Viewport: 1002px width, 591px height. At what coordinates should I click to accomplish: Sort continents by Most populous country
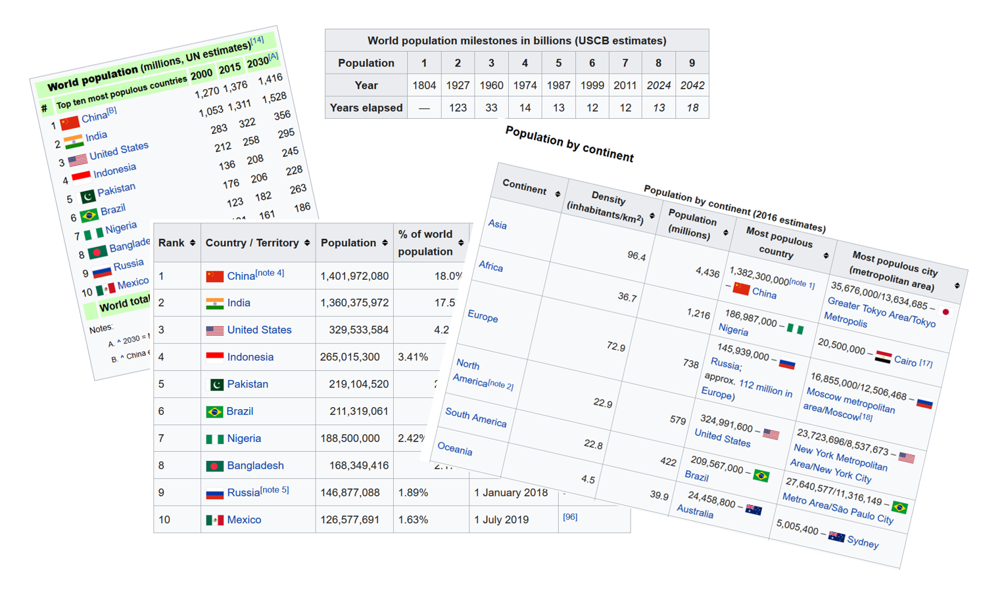pyautogui.click(x=826, y=256)
